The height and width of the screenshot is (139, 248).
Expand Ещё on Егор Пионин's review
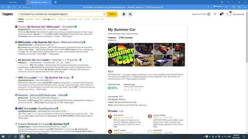coord(115,127)
